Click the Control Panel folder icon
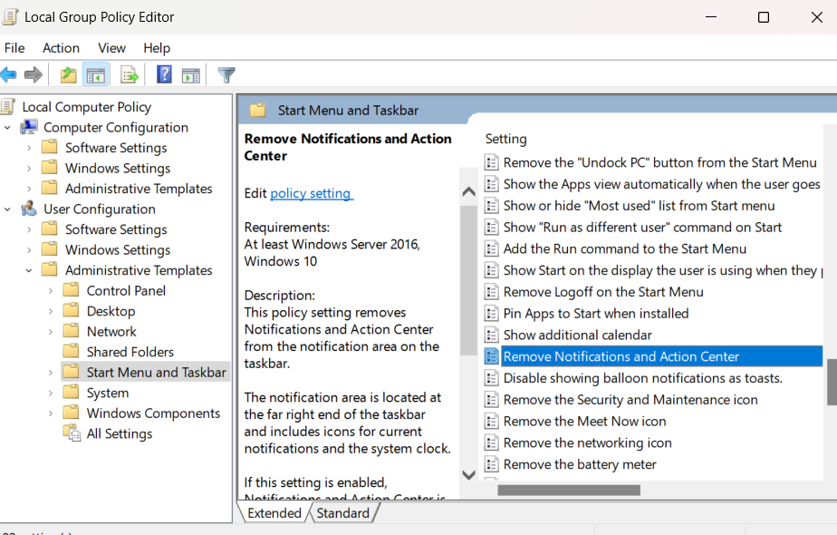This screenshot has height=535, width=837. click(x=71, y=290)
